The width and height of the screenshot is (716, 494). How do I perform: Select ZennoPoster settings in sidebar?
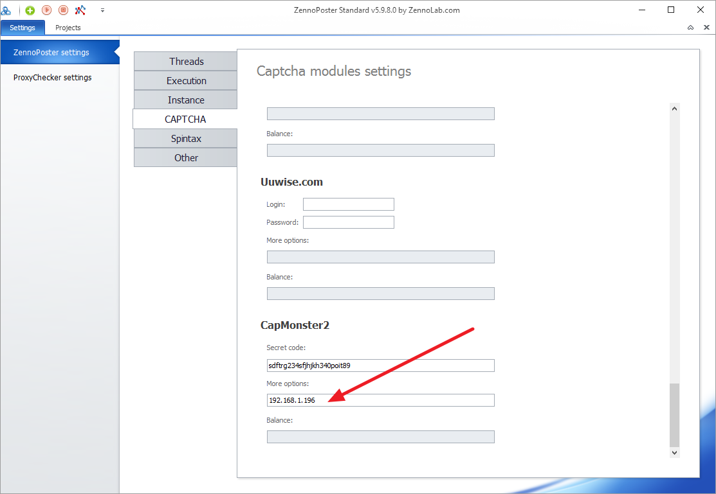(60, 52)
